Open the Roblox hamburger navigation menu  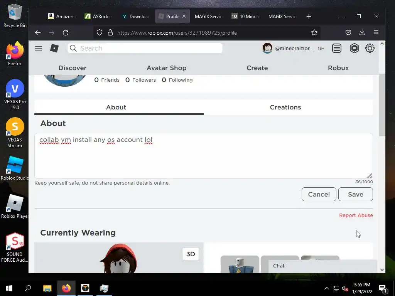coord(39,48)
